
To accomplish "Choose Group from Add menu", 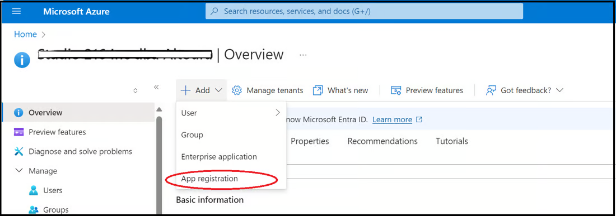I will point(231,135).
